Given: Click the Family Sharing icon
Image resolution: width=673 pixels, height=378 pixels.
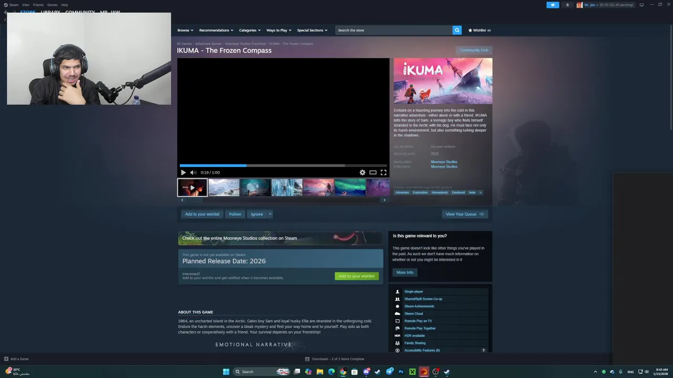Looking at the screenshot, I should coord(397,343).
